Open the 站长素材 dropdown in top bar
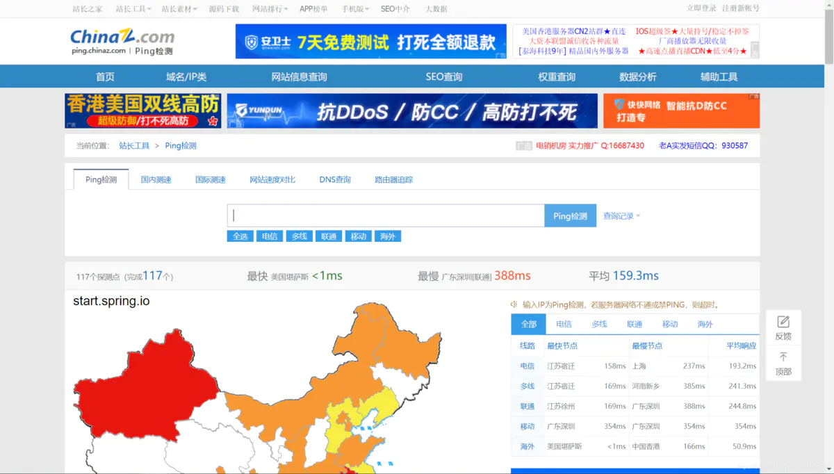 (179, 9)
